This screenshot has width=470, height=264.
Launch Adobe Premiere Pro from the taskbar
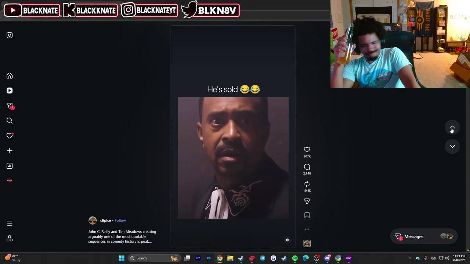point(198,258)
